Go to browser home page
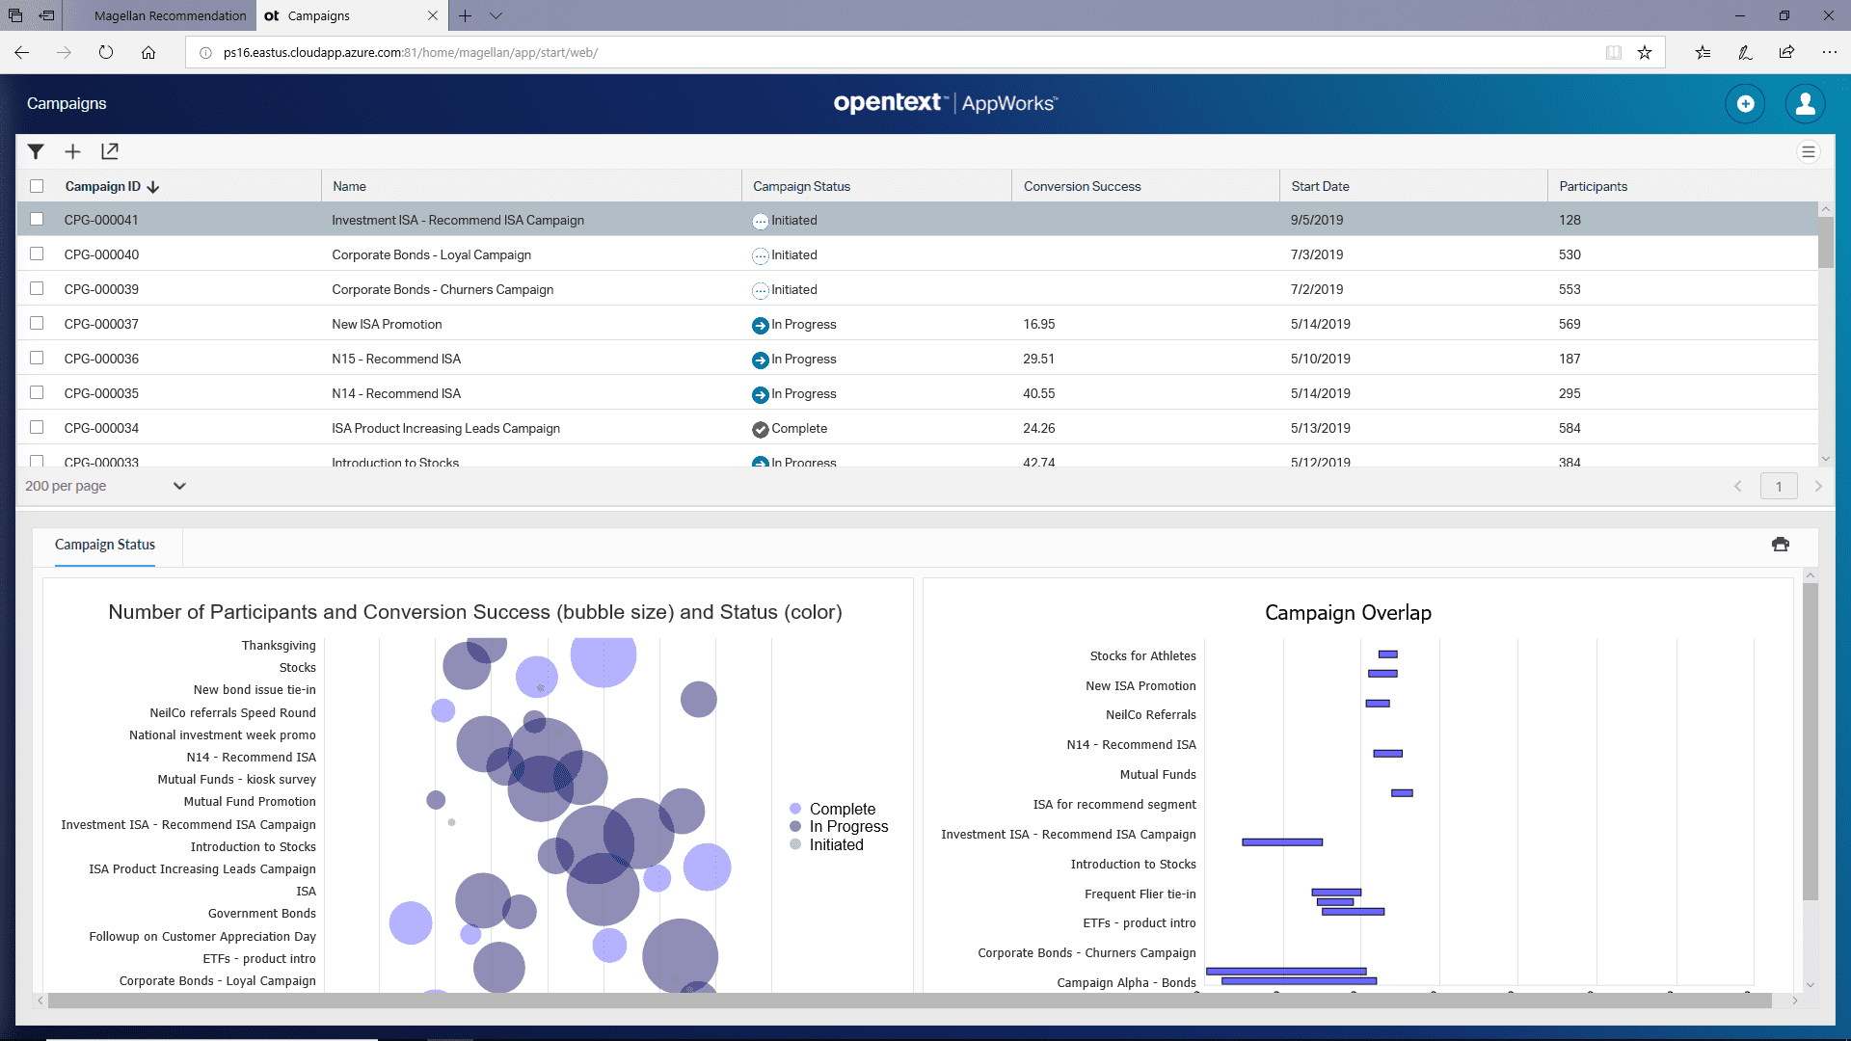The width and height of the screenshot is (1851, 1041). pos(148,53)
